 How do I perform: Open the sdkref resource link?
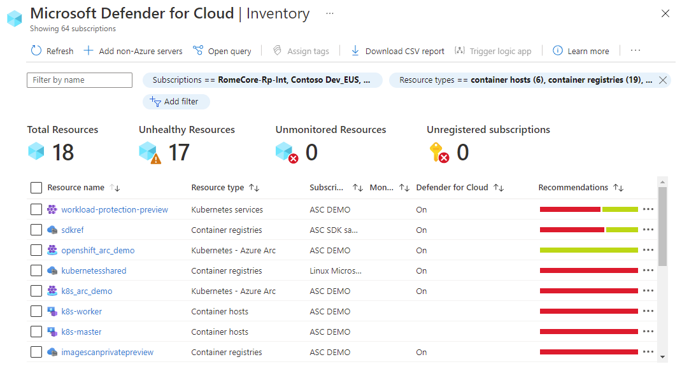click(x=72, y=230)
